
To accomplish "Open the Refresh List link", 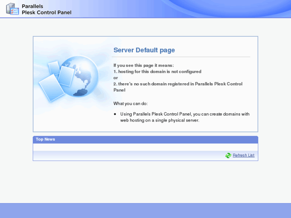I will click(x=243, y=155).
